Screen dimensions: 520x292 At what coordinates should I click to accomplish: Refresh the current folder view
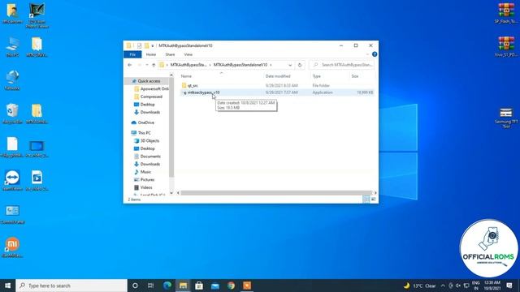pyautogui.click(x=300, y=65)
